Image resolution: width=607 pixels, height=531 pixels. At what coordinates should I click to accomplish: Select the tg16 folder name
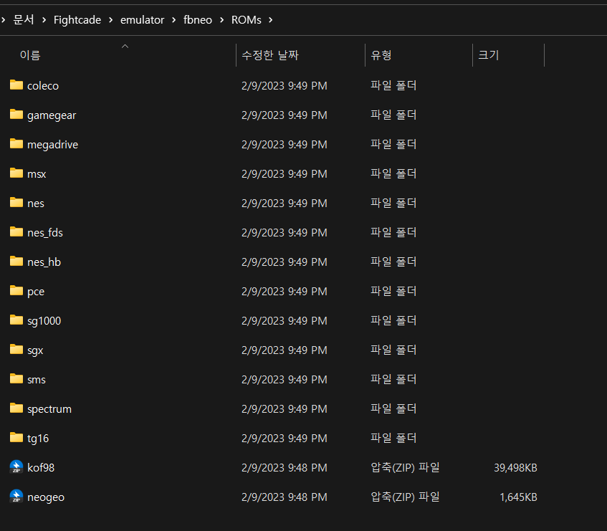[38, 439]
